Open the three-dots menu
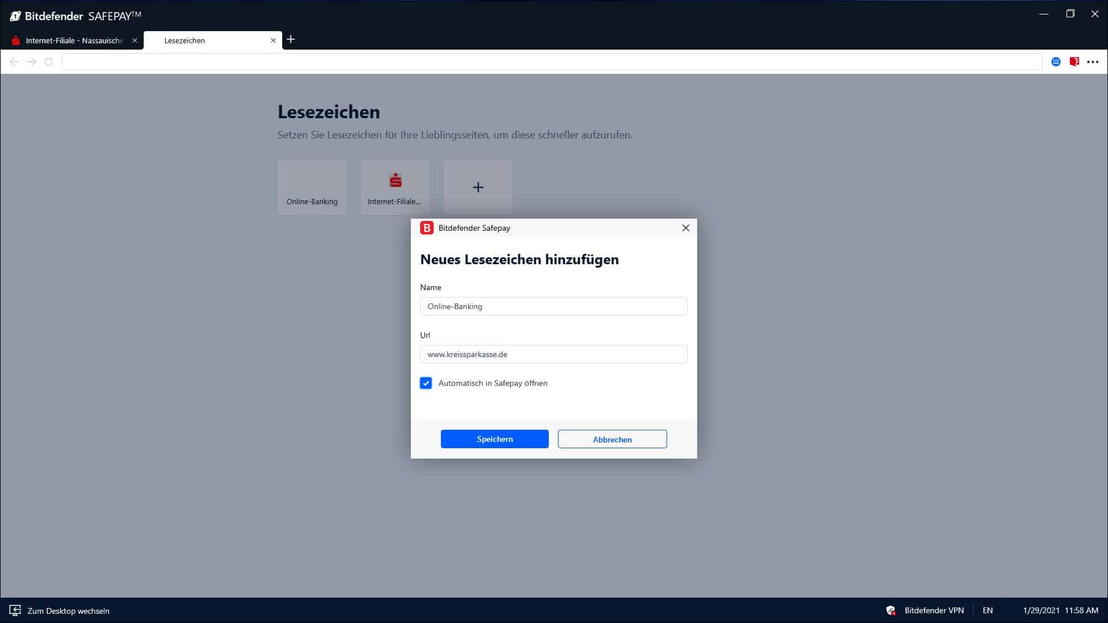 coord(1093,62)
